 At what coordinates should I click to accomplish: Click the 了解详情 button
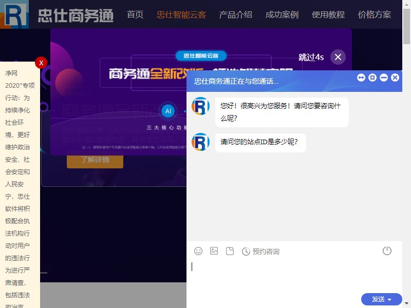point(95,160)
